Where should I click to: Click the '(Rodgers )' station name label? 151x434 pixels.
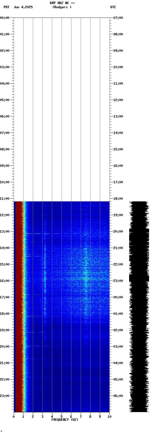[x=62, y=7]
